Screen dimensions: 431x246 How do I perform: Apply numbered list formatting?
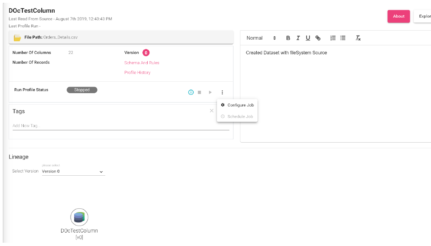[333, 38]
